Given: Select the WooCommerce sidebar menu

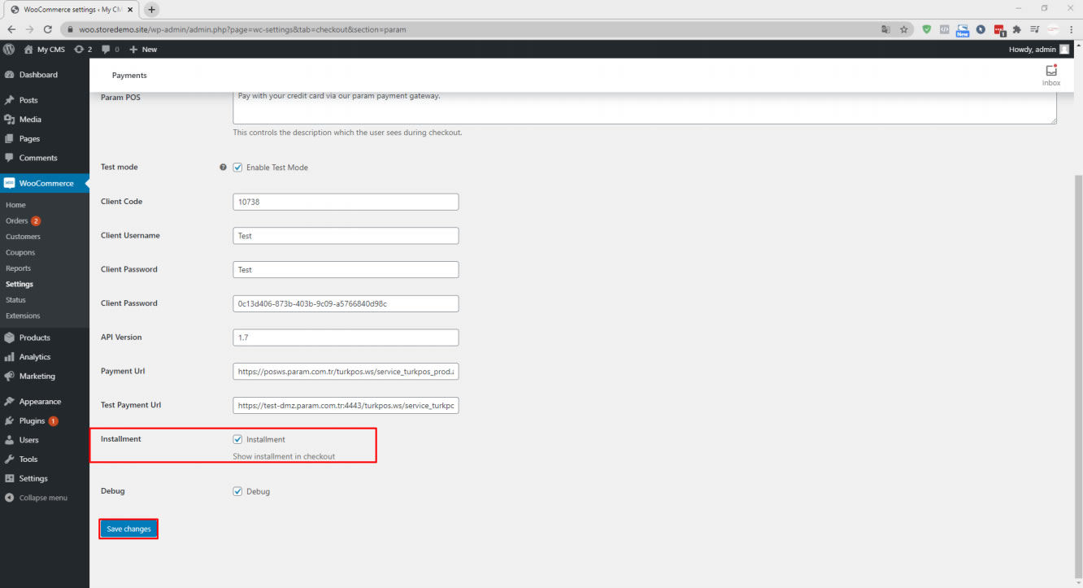Looking at the screenshot, I should click(x=45, y=183).
